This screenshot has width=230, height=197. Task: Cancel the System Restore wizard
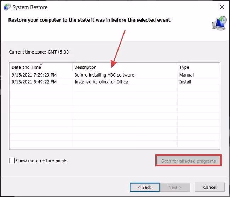point(209,187)
